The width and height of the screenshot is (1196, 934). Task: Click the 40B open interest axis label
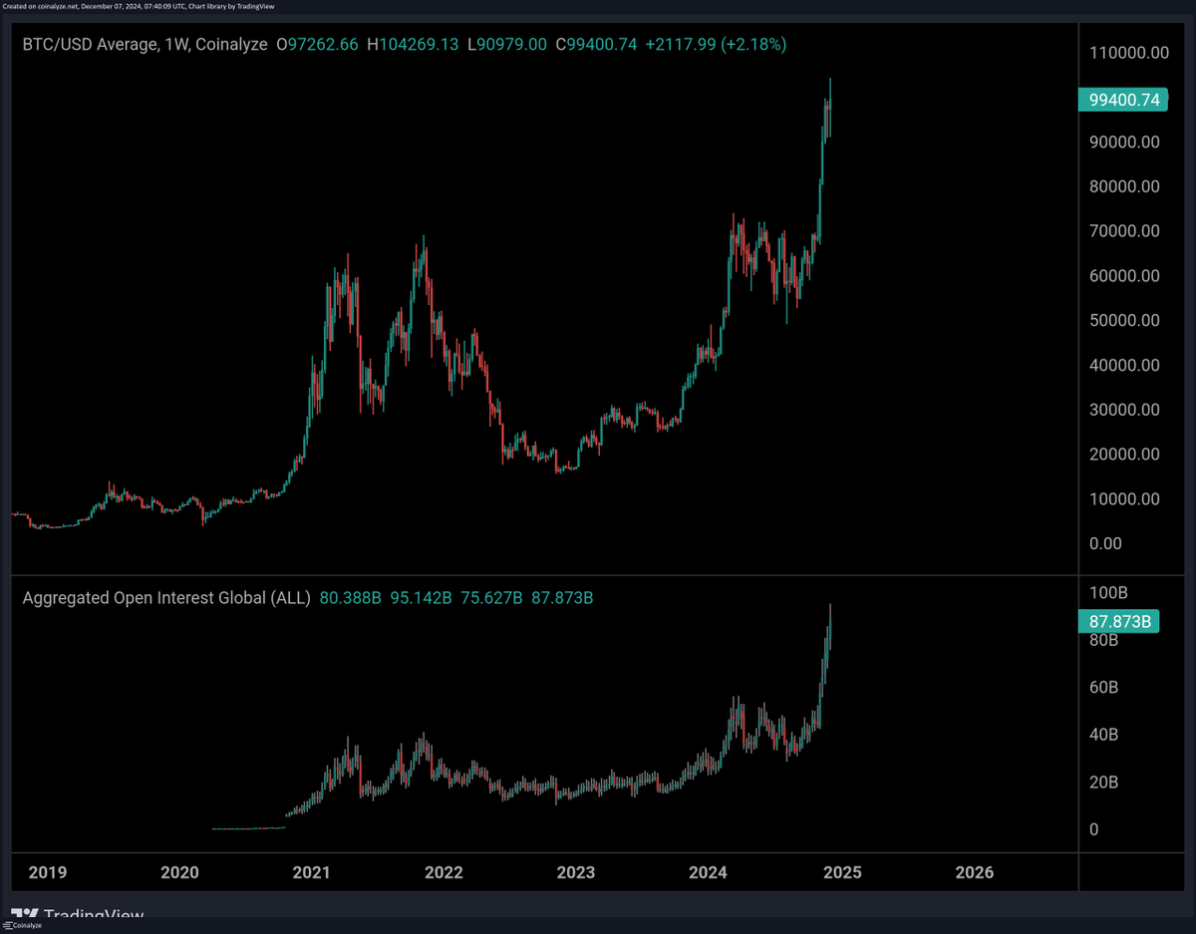click(1103, 735)
